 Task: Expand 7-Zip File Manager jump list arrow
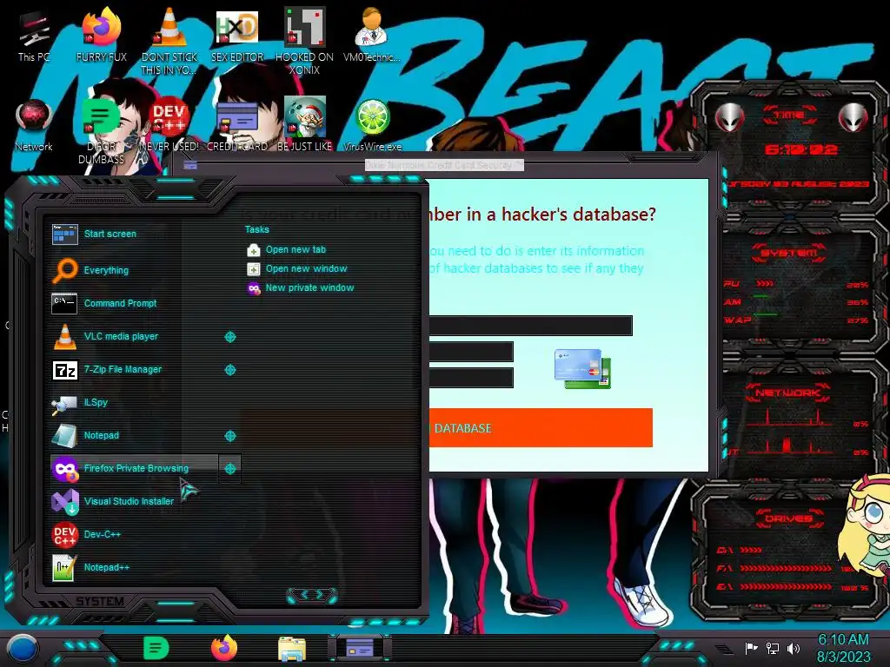pyautogui.click(x=229, y=370)
